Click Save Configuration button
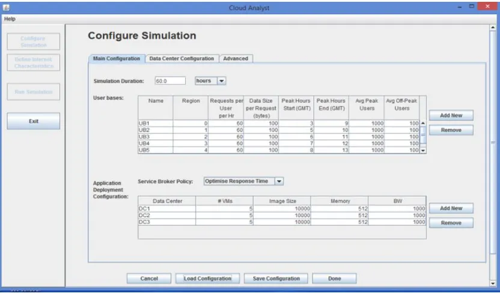The height and width of the screenshot is (293, 500). 276,279
